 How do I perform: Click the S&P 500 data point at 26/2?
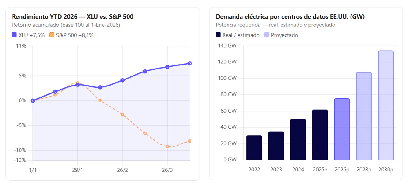122,115
